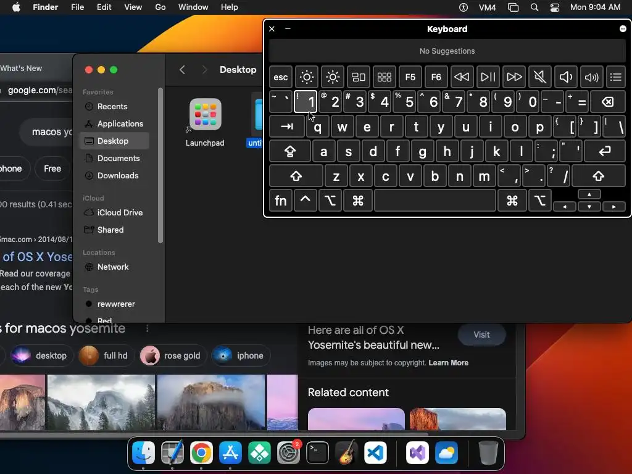Image resolution: width=632 pixels, height=474 pixels.
Task: Click the F6 key
Action: tap(436, 77)
